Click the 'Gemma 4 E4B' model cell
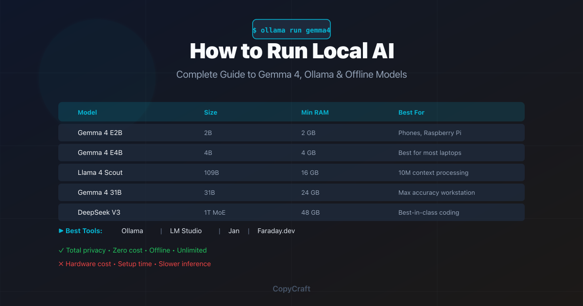The image size is (583, 306). [x=100, y=153]
